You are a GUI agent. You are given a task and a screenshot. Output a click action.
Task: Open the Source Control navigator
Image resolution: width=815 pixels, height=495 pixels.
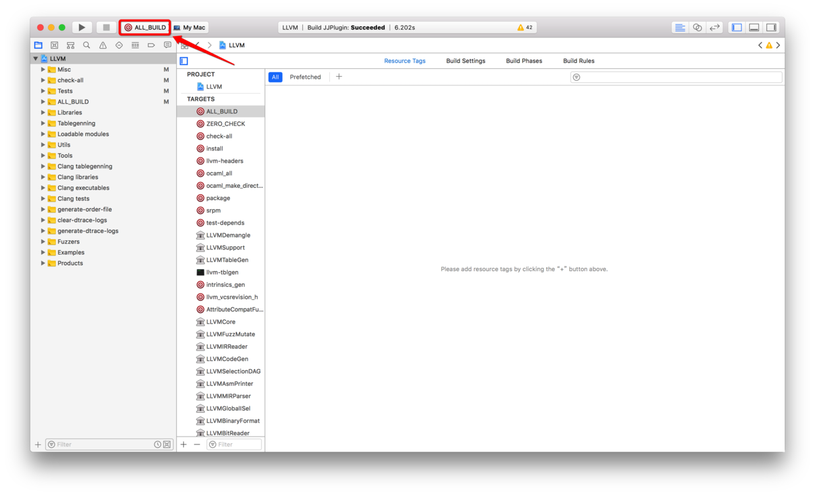(55, 45)
